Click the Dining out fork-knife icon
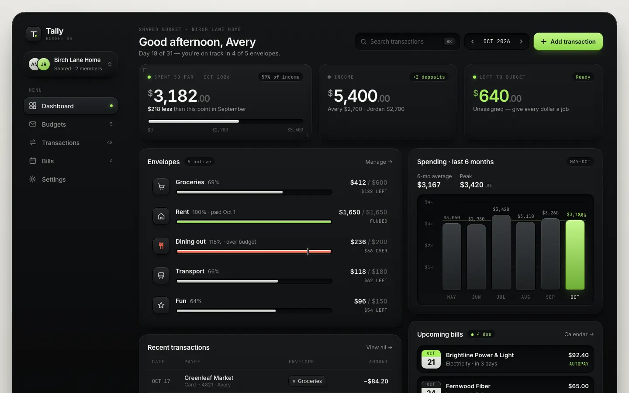629x393 pixels. (161, 246)
